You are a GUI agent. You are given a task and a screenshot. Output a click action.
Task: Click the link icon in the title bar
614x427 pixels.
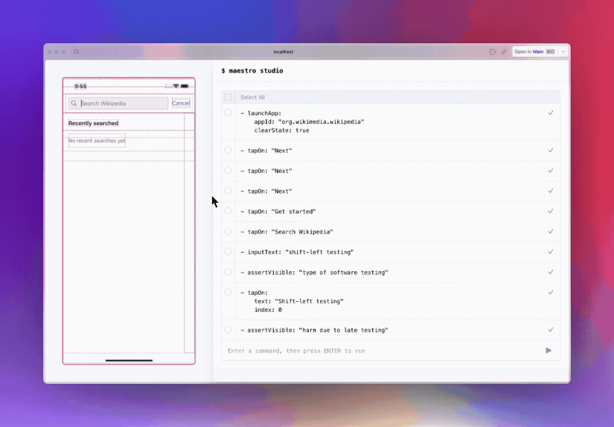tap(504, 52)
